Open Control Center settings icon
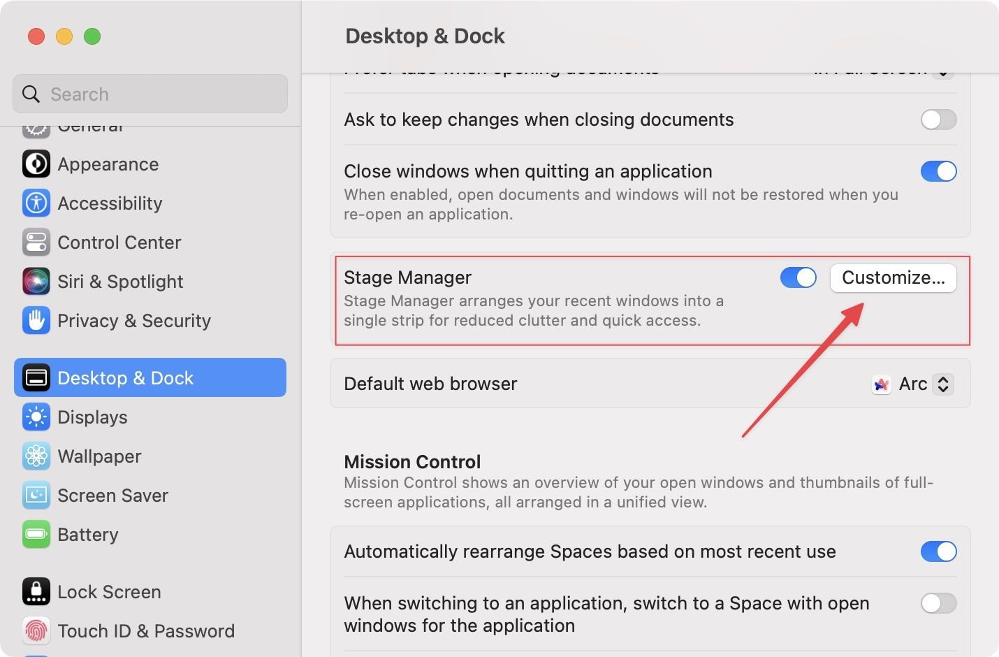 36,243
